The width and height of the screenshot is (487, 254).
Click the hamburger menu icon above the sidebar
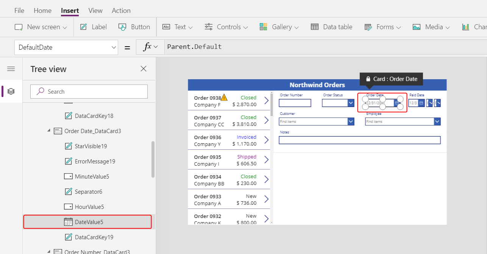[x=11, y=69]
